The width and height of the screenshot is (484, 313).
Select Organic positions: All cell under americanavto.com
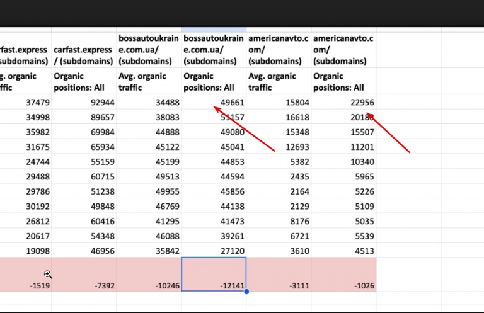tap(343, 81)
